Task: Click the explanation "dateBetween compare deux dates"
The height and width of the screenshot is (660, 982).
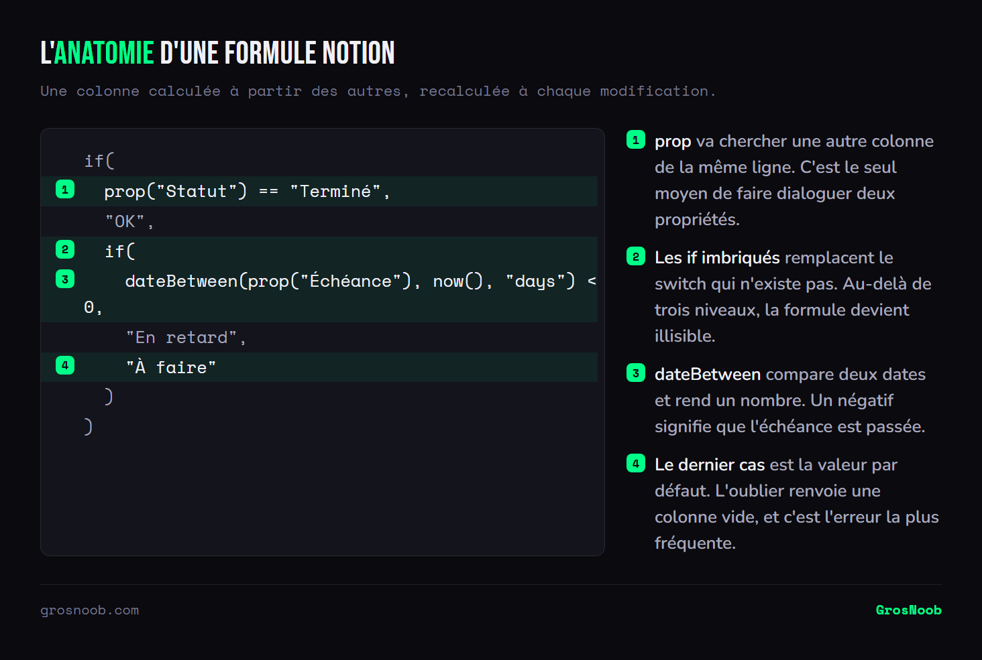Action: pos(790,400)
